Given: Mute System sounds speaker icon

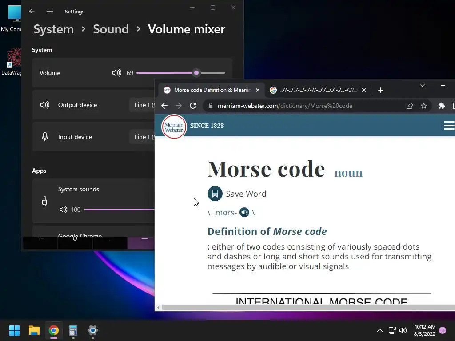Looking at the screenshot, I should (x=63, y=210).
